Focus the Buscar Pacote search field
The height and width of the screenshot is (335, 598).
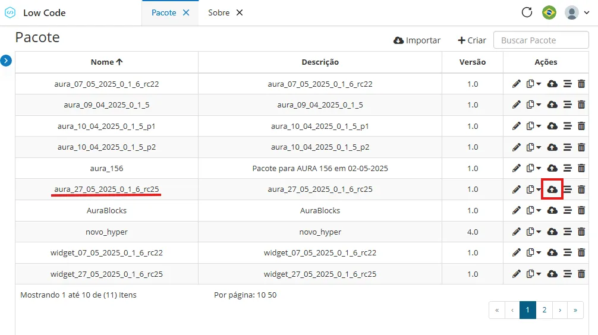[541, 40]
